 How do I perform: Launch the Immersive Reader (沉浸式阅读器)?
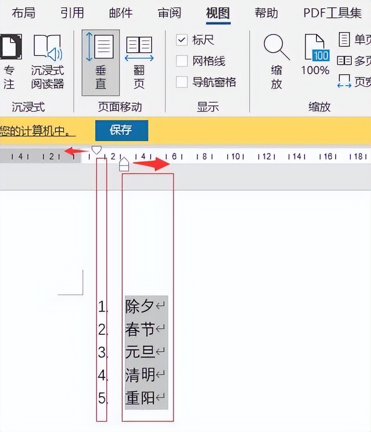[47, 61]
